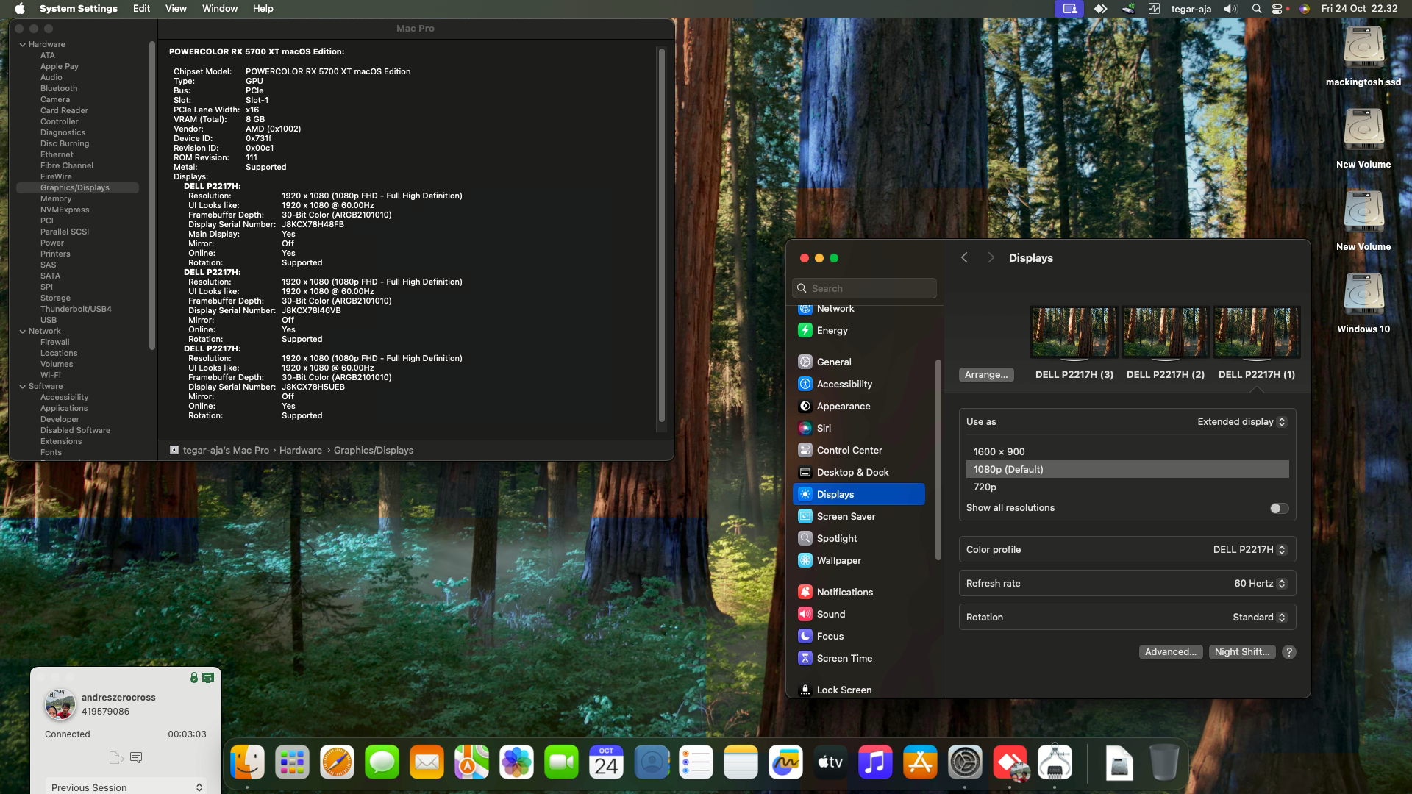
Task: Open the AnyDesk chat icon
Action: [135, 757]
